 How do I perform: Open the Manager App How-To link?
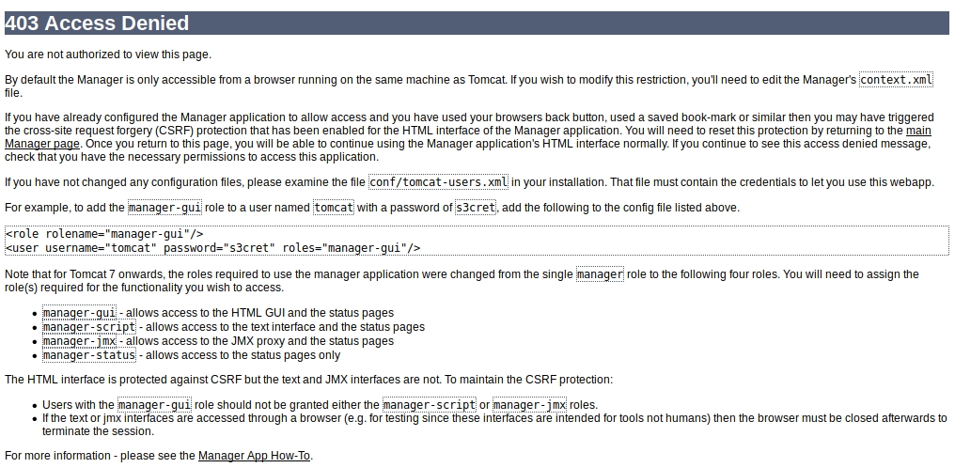point(254,456)
